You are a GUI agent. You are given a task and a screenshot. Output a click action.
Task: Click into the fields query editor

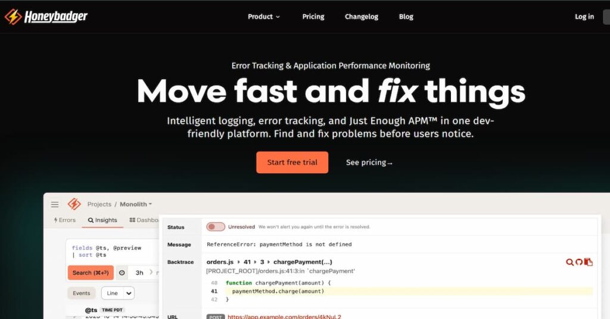pyautogui.click(x=113, y=251)
